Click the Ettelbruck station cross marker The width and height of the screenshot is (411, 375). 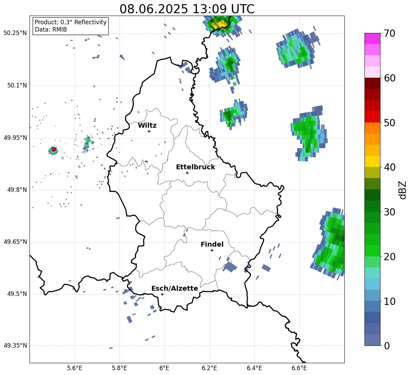[187, 173]
